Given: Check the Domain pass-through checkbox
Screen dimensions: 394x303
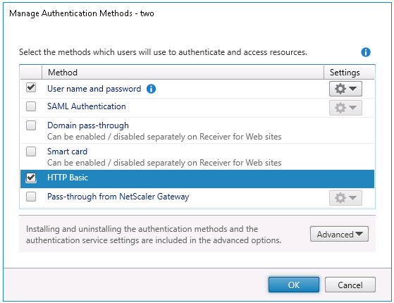Looking at the screenshot, I should 31,125.
